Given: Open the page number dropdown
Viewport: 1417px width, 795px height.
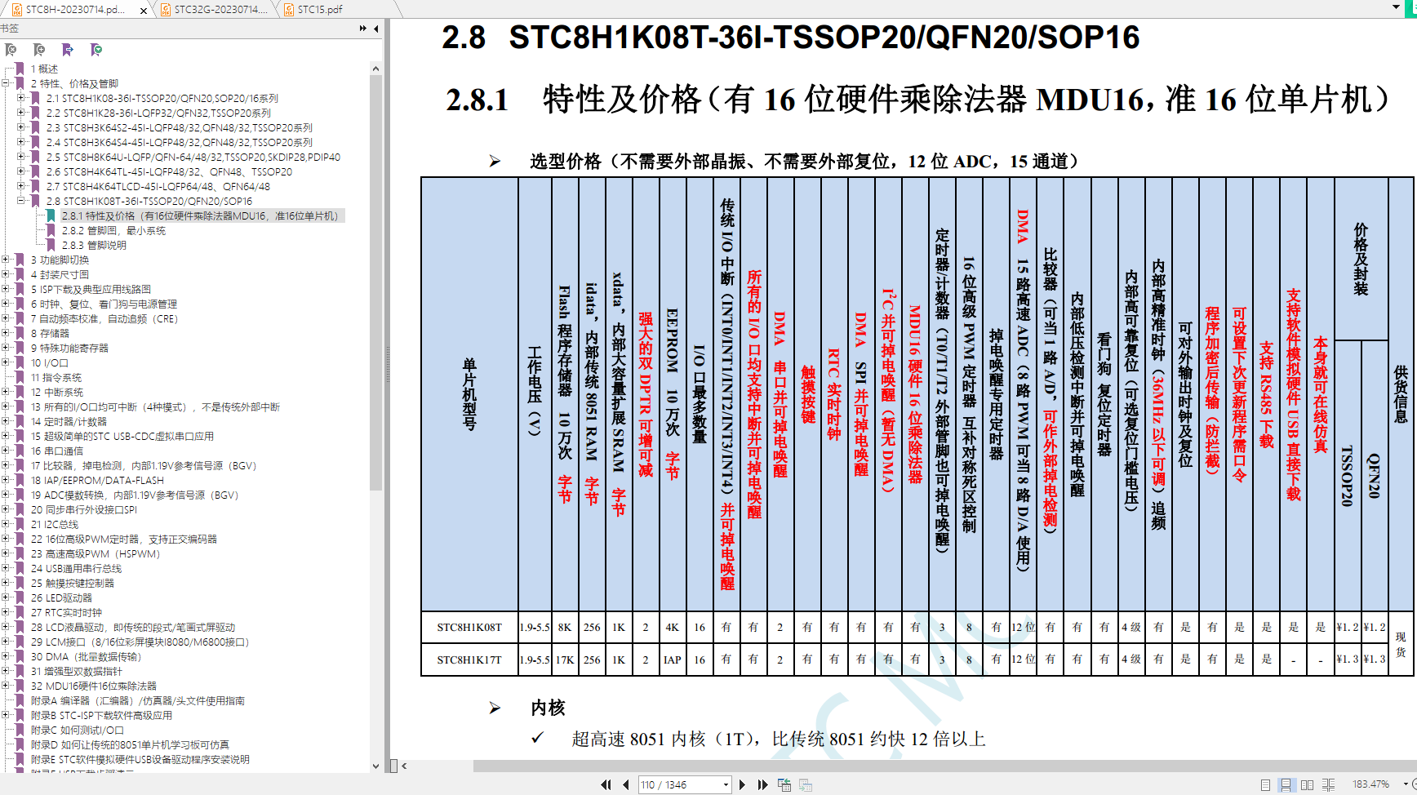Looking at the screenshot, I should coord(726,785).
